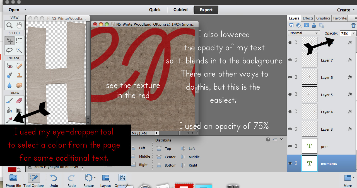Open the Create dropdown menu

point(345,10)
